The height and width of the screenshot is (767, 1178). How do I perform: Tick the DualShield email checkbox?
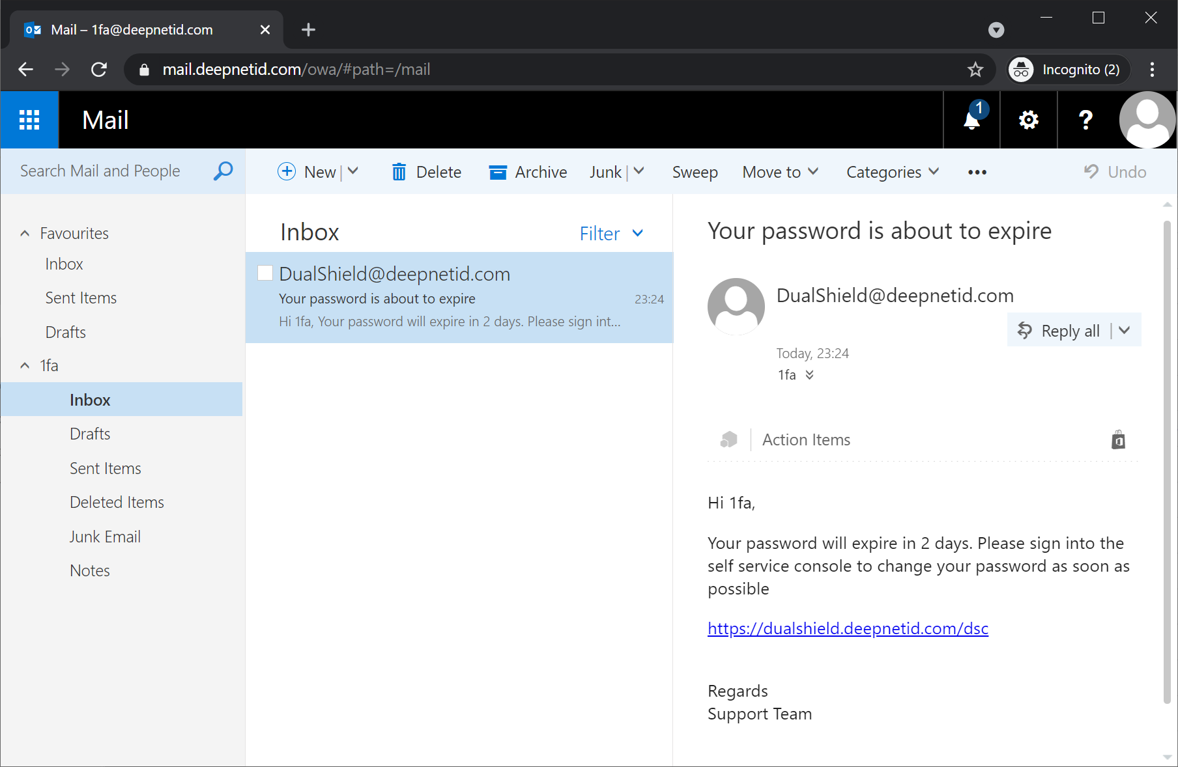pyautogui.click(x=265, y=273)
